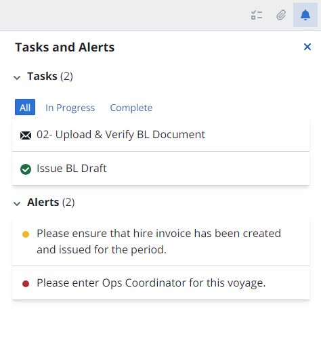This screenshot has height=357, width=321.
Task: Click envelope icon on Upload BL task
Action: pos(26,135)
